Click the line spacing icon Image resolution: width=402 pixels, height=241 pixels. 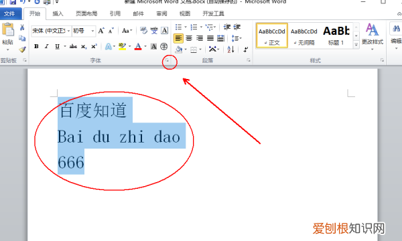[x=235, y=38]
